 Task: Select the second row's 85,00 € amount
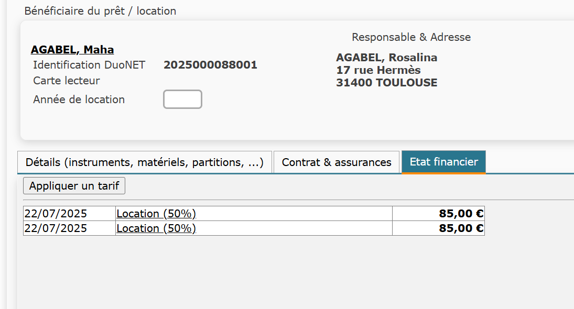coord(461,228)
